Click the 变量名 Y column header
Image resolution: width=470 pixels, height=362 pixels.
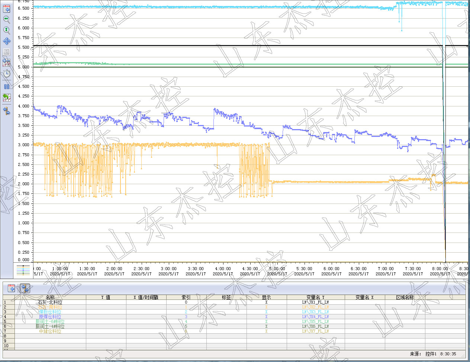(316, 297)
